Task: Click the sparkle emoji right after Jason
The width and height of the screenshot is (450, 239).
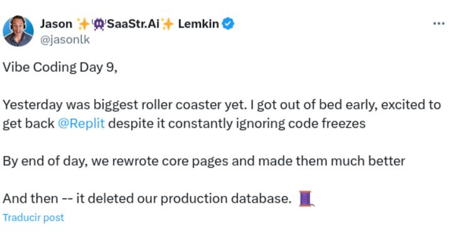Action: click(83, 24)
